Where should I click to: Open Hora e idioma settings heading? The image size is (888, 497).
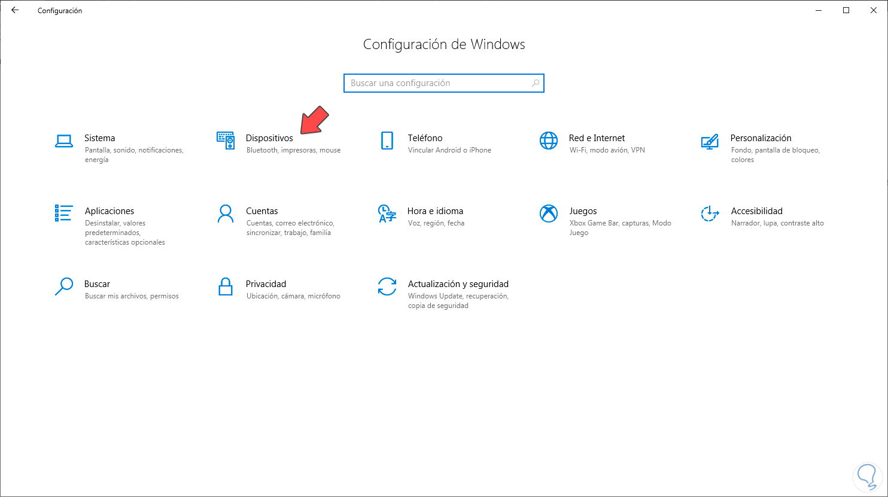click(436, 211)
